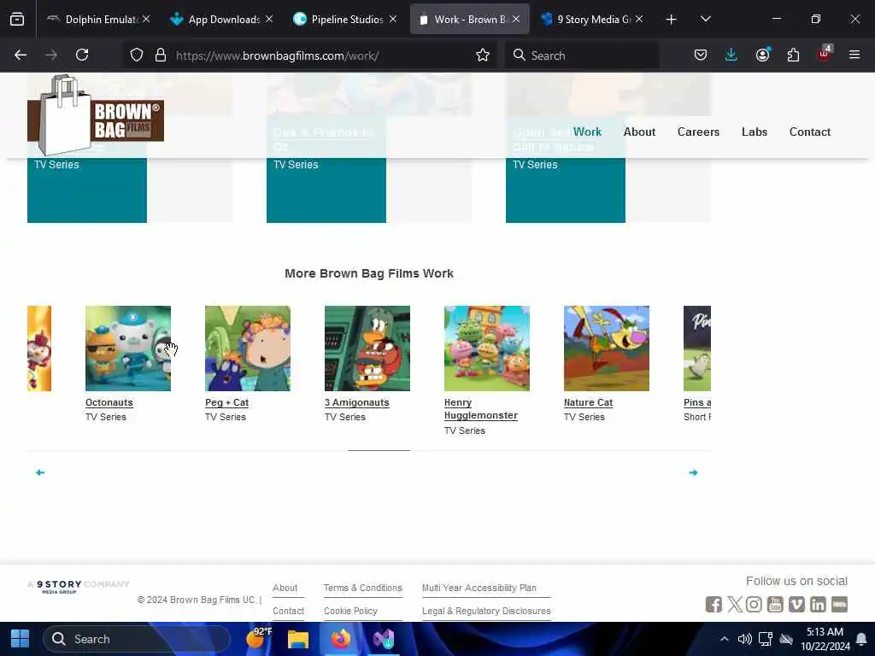Open 3 Amigonauts link

[x=356, y=403]
